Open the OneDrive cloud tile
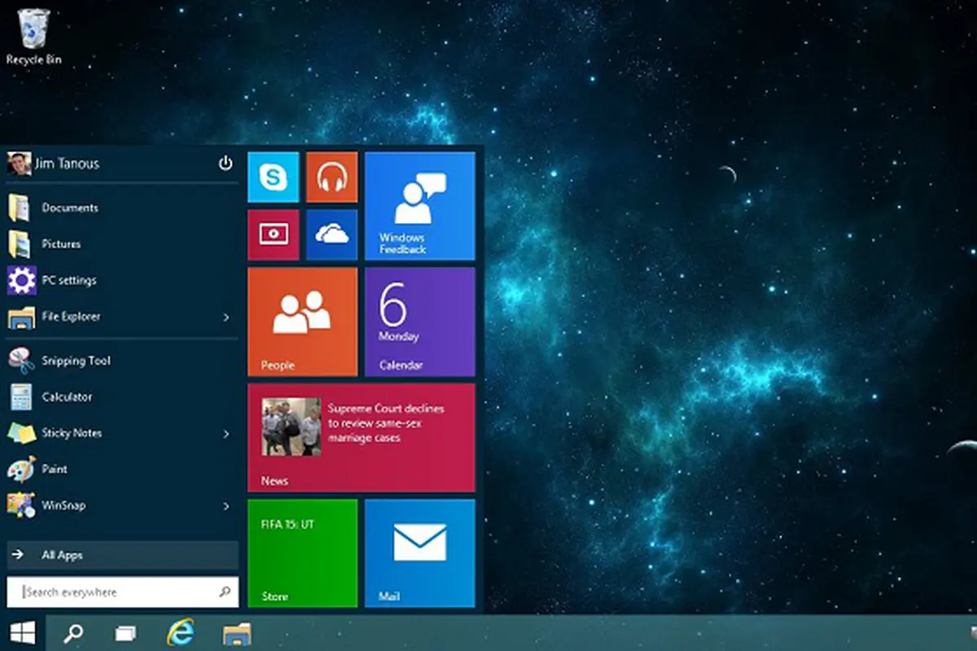Screen dimensions: 977x651 [332, 235]
